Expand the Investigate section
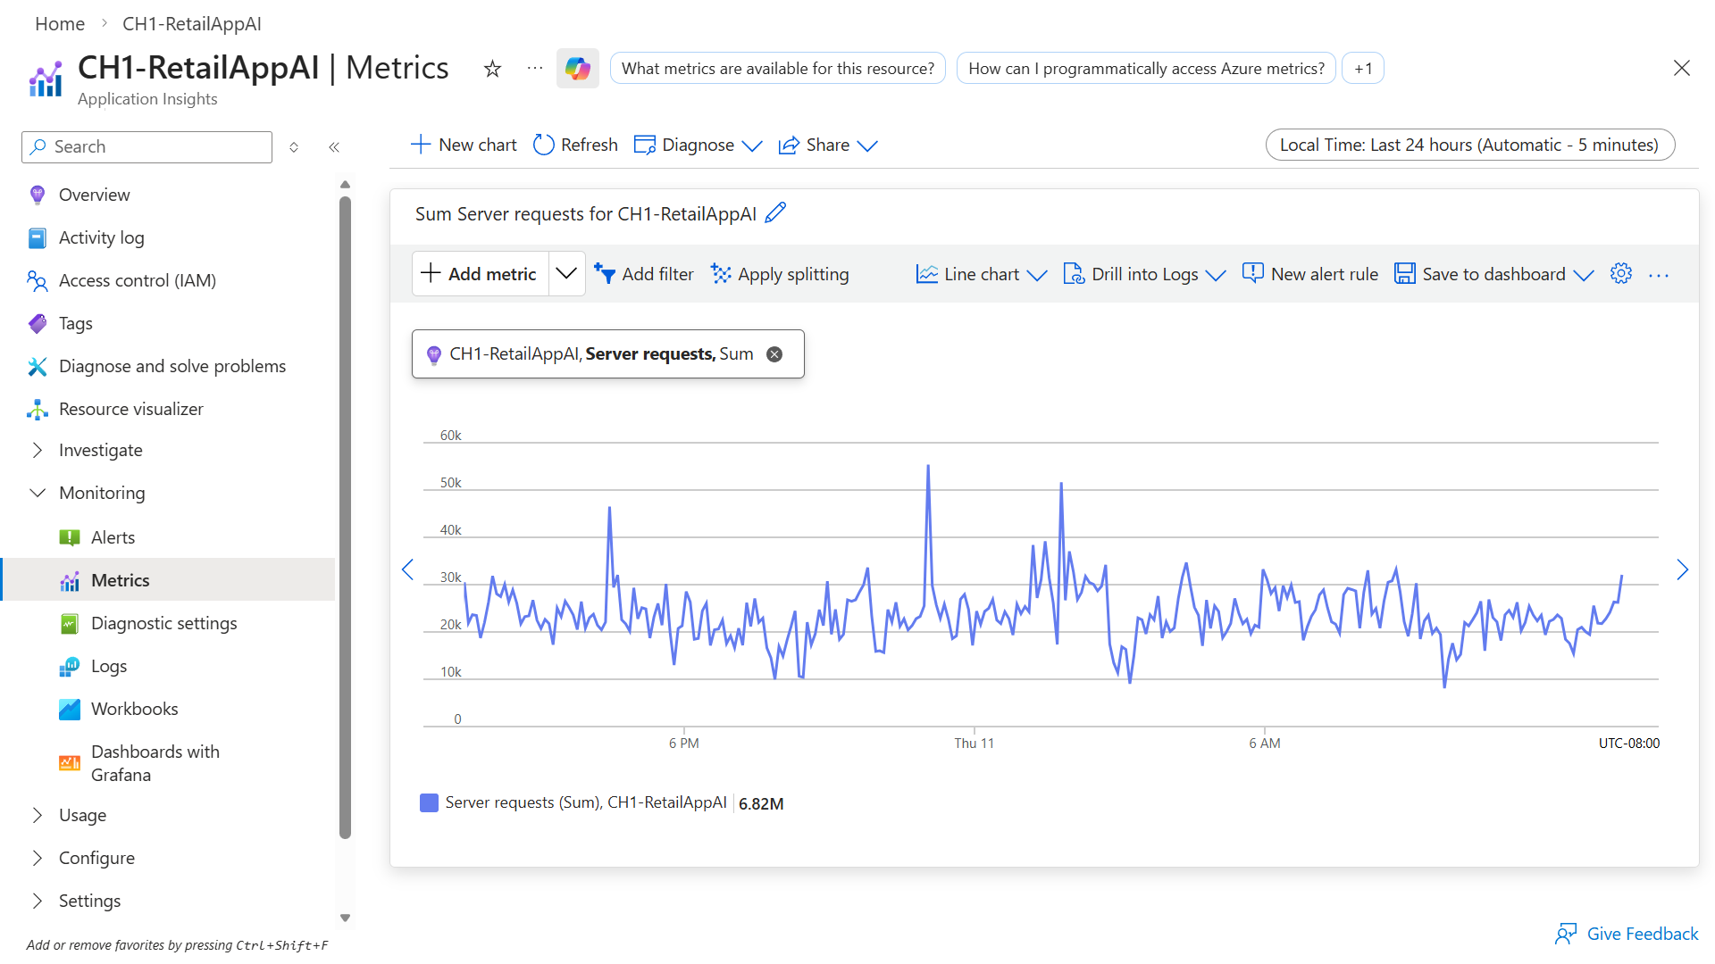 pos(38,450)
